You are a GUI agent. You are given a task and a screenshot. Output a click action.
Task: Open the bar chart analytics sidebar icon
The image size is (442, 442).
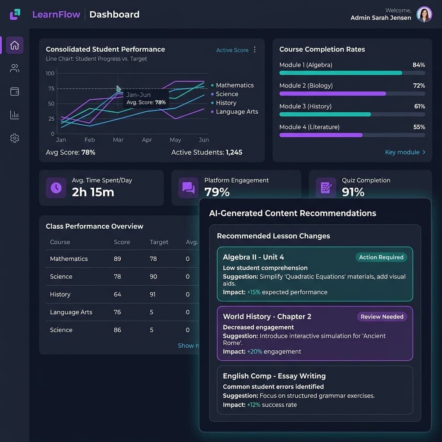coord(15,115)
